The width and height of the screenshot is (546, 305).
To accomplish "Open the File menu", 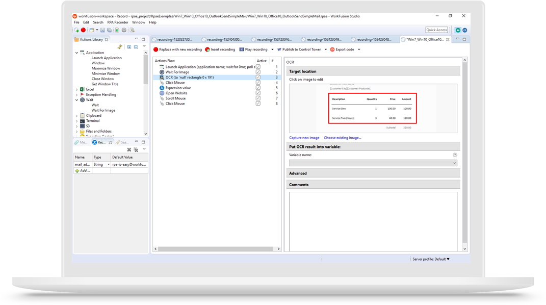I will pyautogui.click(x=76, y=22).
